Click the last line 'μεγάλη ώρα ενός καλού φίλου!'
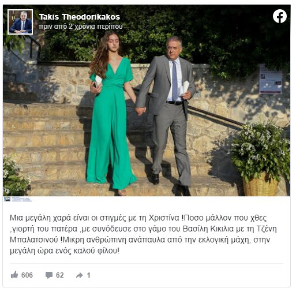The width and height of the screenshot is (296, 288). click(65, 251)
